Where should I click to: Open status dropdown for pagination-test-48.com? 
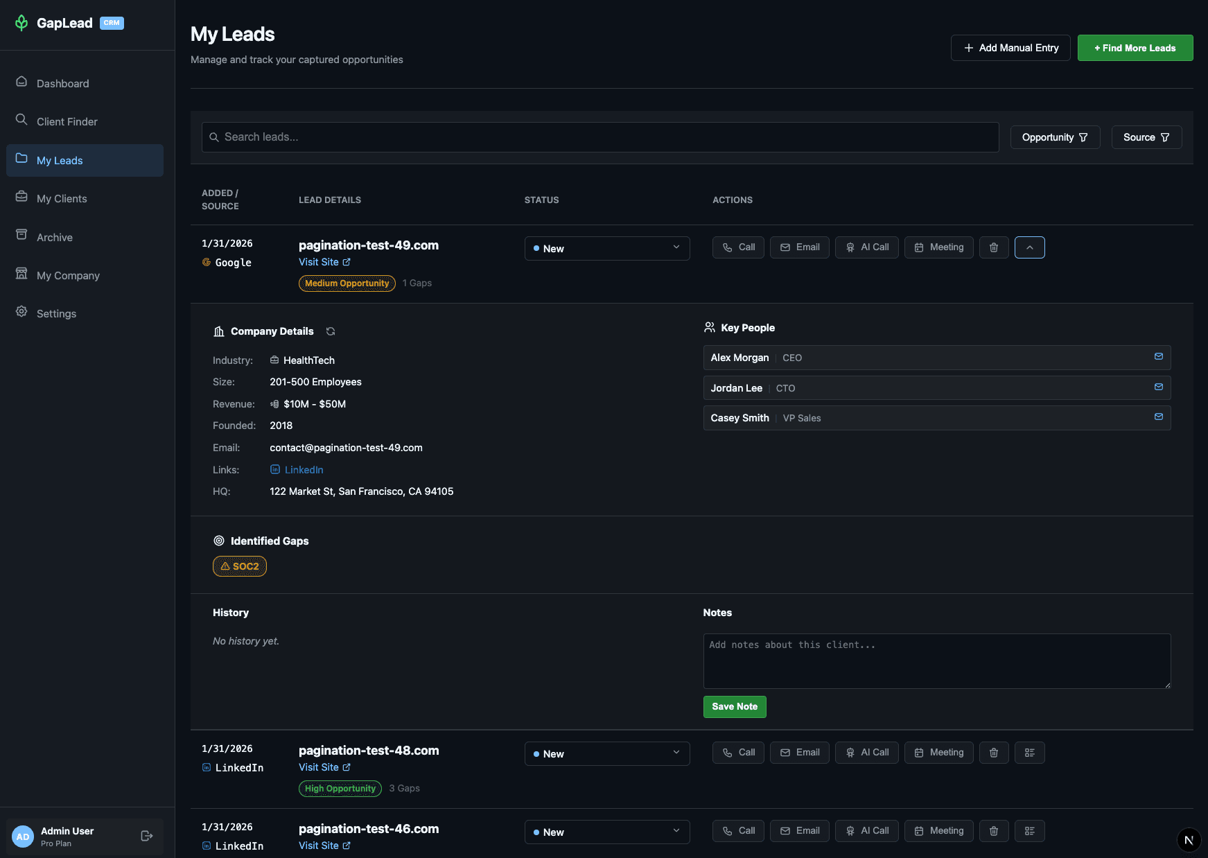606,753
